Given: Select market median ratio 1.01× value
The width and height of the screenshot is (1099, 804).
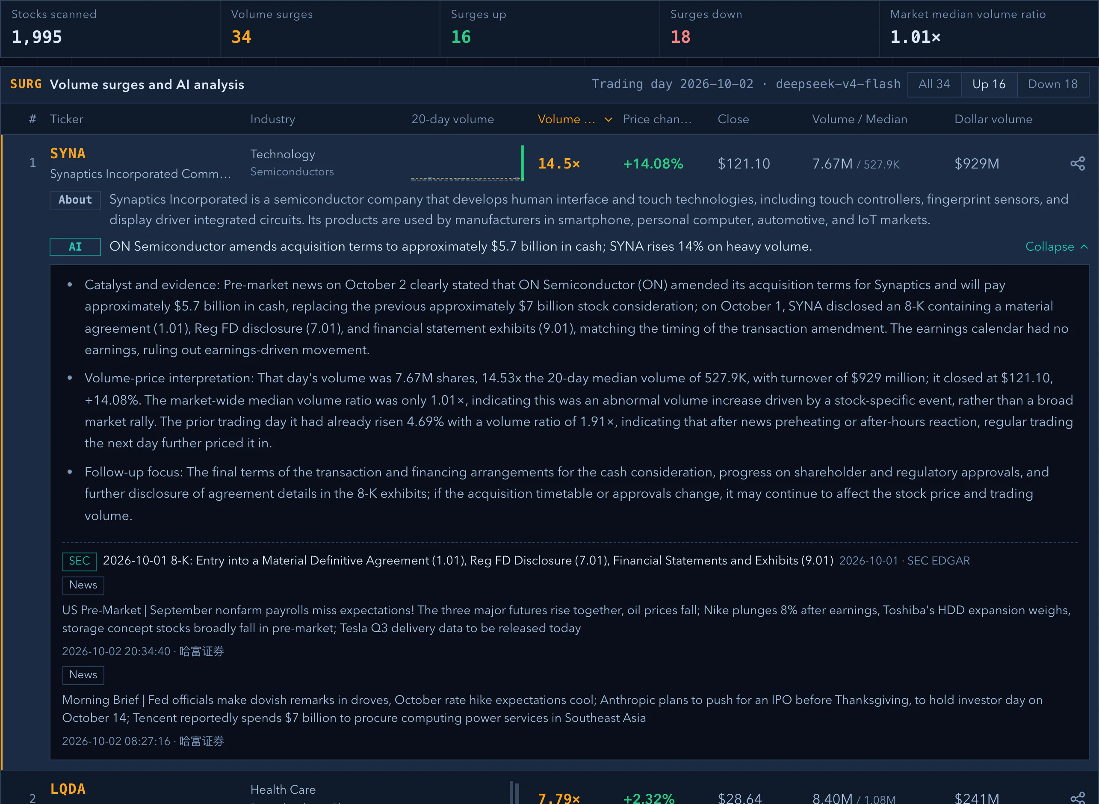Looking at the screenshot, I should (915, 37).
